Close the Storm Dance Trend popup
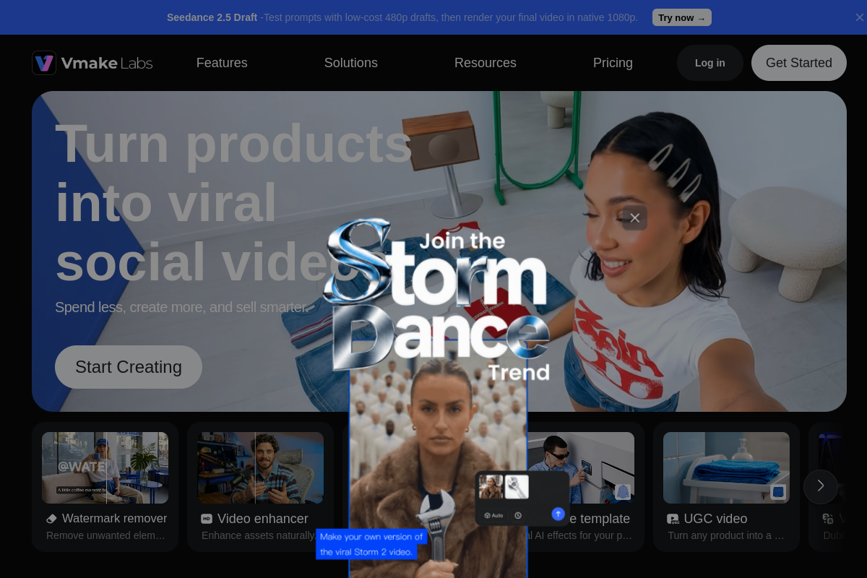 (x=634, y=217)
